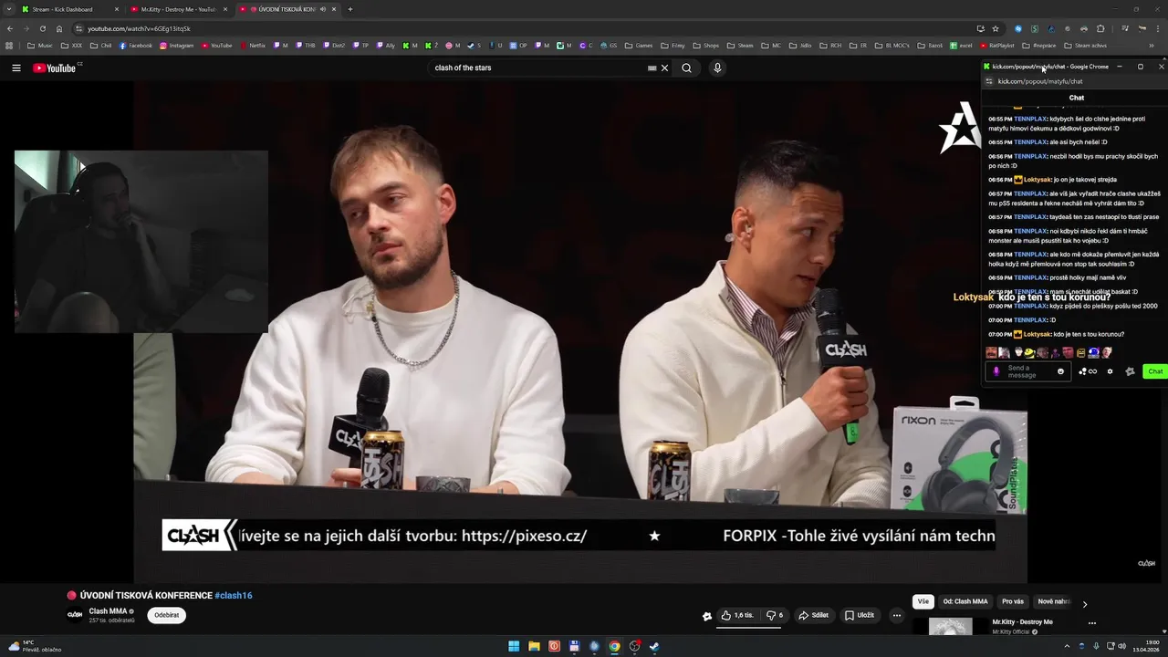Select the Od: Clash MMA filter chip
The image size is (1168, 657).
[x=965, y=601]
